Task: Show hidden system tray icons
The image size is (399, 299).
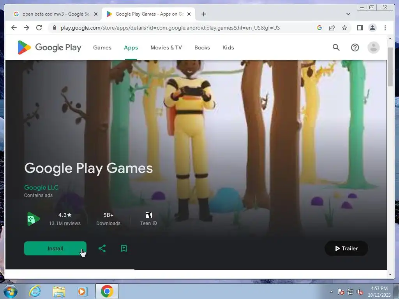Action: [331, 292]
